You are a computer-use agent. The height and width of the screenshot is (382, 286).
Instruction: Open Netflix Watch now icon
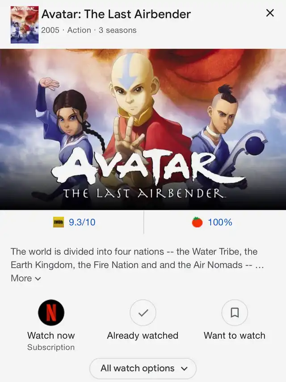pos(51,313)
